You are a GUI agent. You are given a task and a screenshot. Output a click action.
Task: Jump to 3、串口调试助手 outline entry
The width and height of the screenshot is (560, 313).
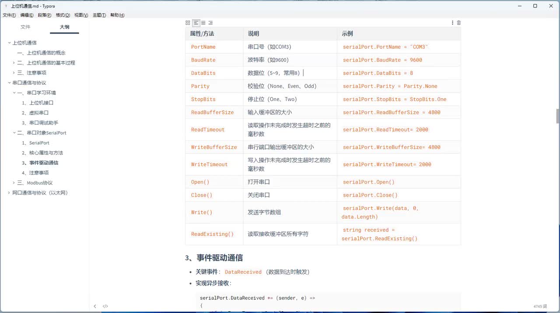point(40,123)
